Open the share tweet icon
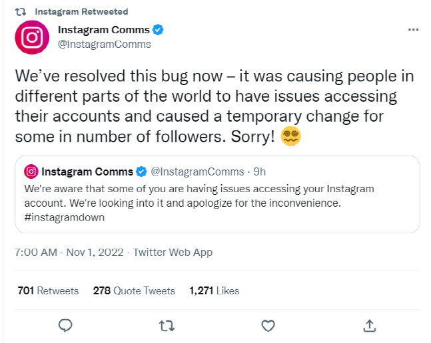431x343 pixels. point(370,326)
